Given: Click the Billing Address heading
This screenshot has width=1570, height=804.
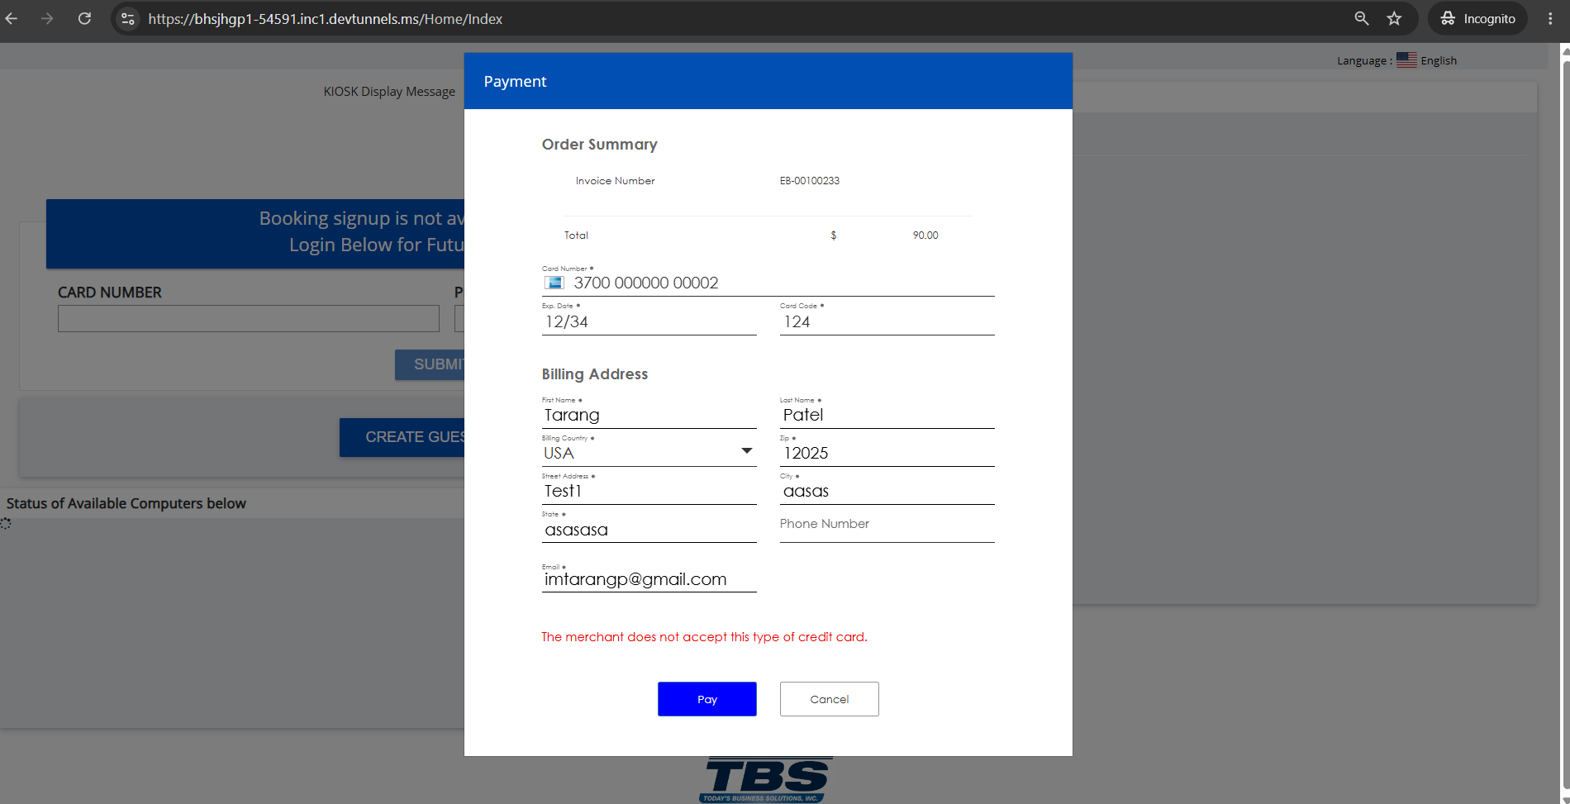Looking at the screenshot, I should [x=595, y=374].
